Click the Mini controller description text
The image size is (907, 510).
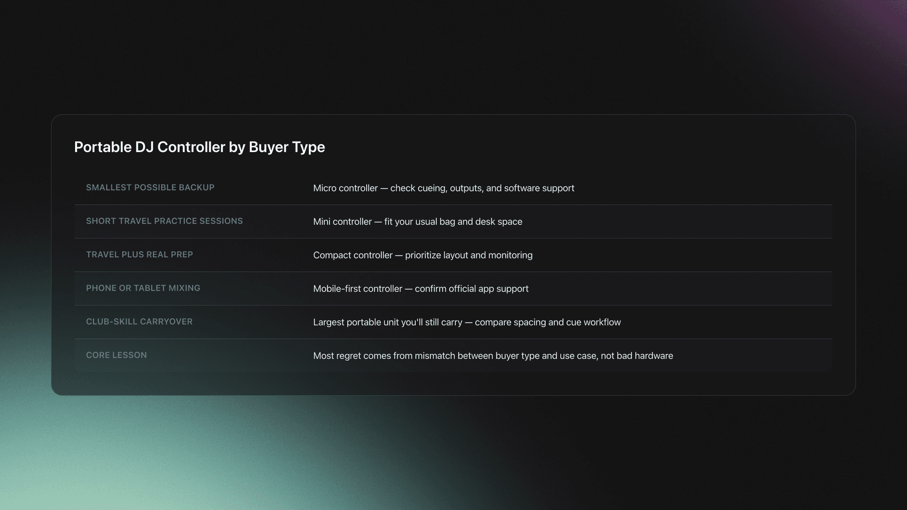[418, 221]
